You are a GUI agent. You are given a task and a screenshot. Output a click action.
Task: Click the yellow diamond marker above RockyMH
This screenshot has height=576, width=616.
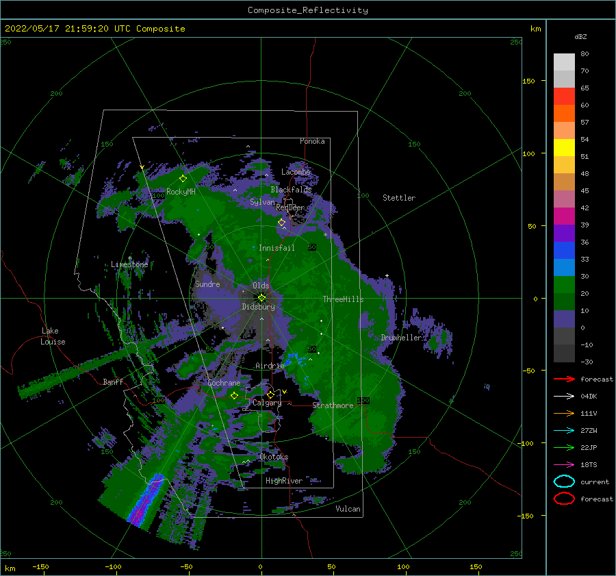[183, 179]
